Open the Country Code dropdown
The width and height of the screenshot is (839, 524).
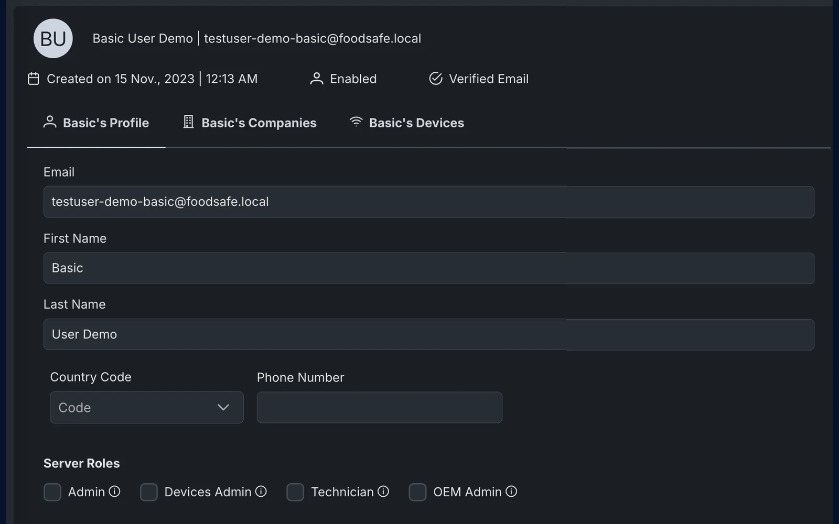(x=147, y=407)
